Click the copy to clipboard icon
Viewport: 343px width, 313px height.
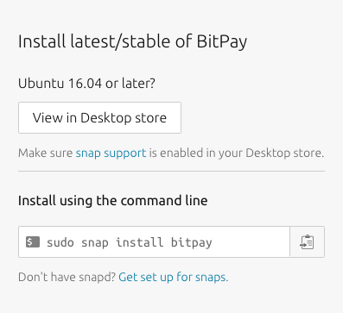307,242
